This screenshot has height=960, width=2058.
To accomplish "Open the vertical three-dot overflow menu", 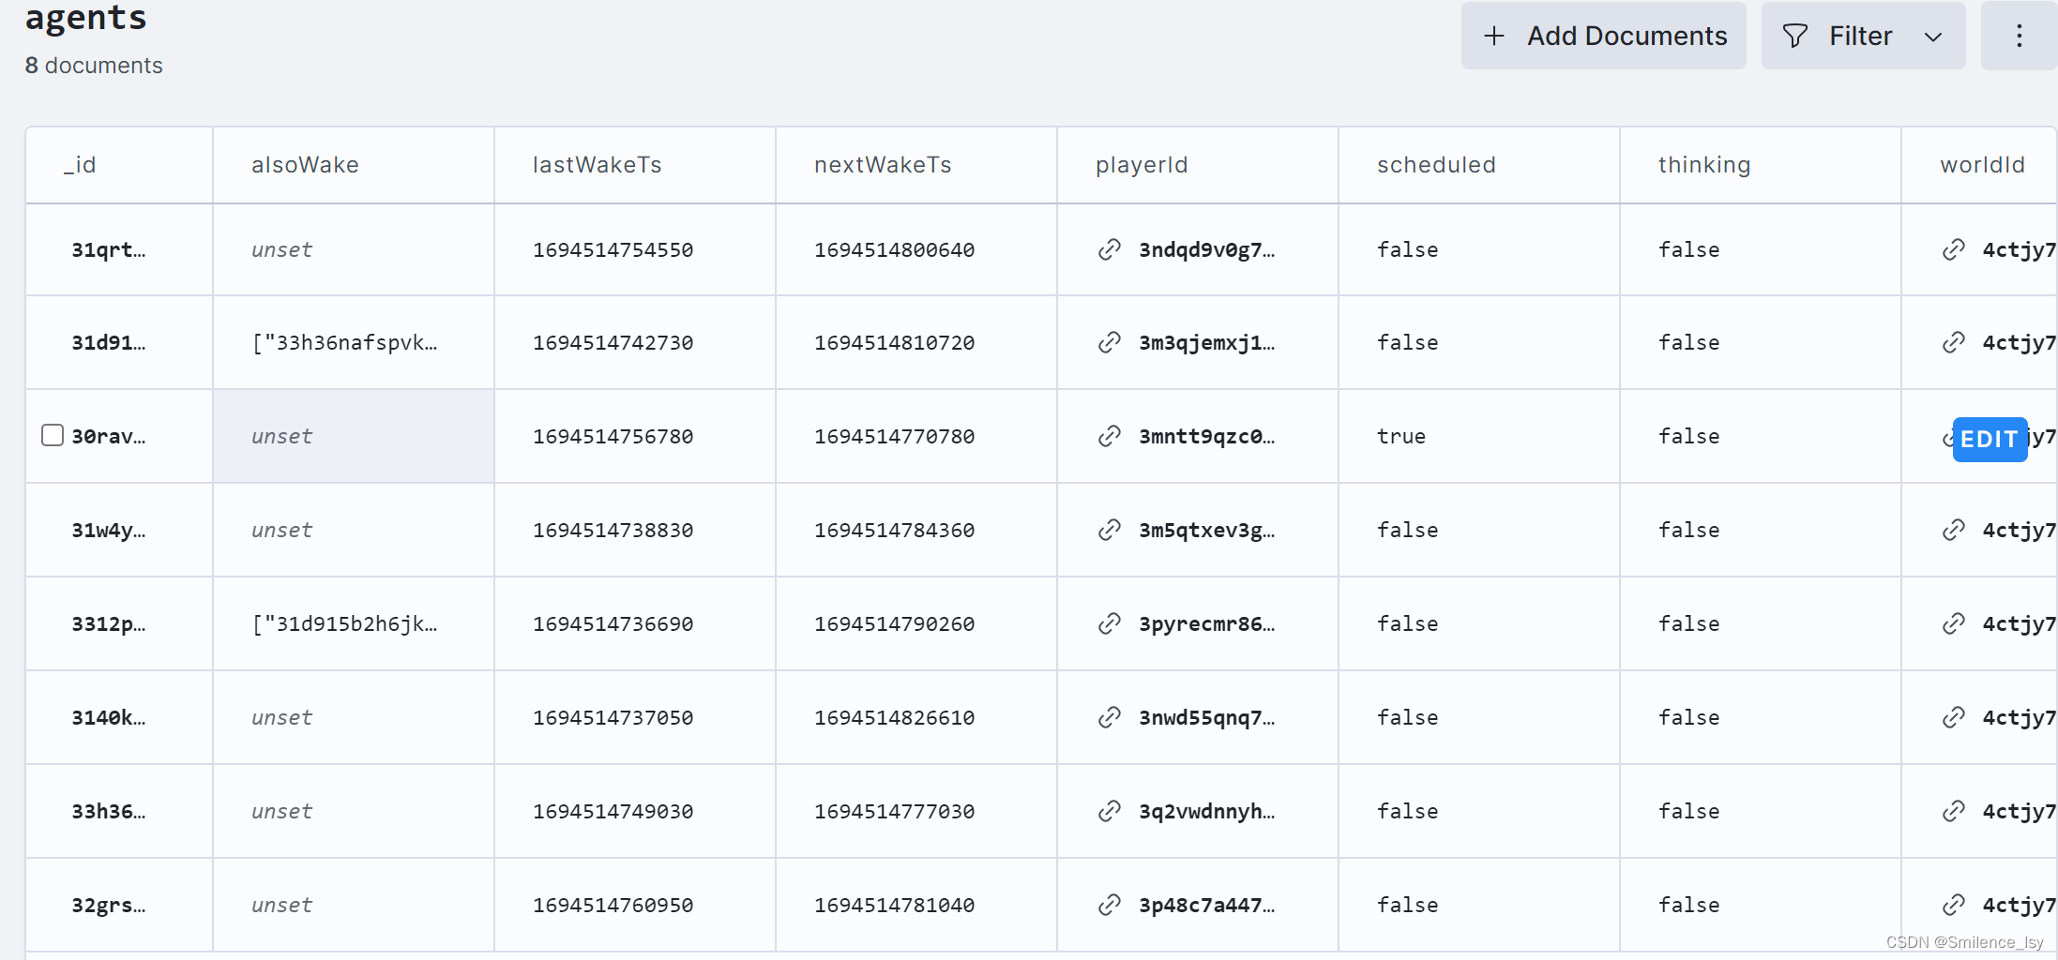I will pos(2019,36).
